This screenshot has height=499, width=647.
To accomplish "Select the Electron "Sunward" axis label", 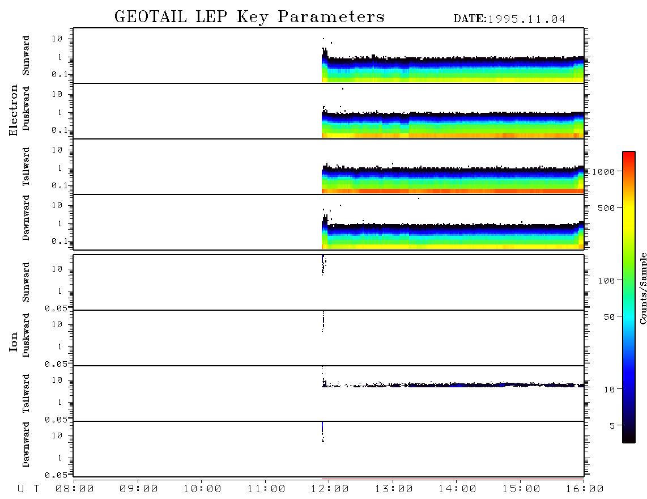I will point(26,56).
